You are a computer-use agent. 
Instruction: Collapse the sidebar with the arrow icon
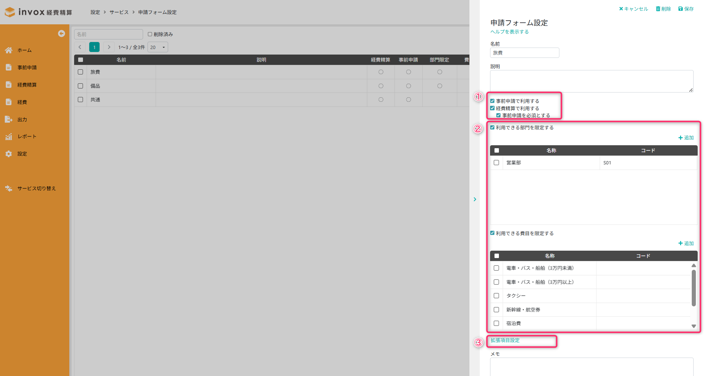point(62,34)
